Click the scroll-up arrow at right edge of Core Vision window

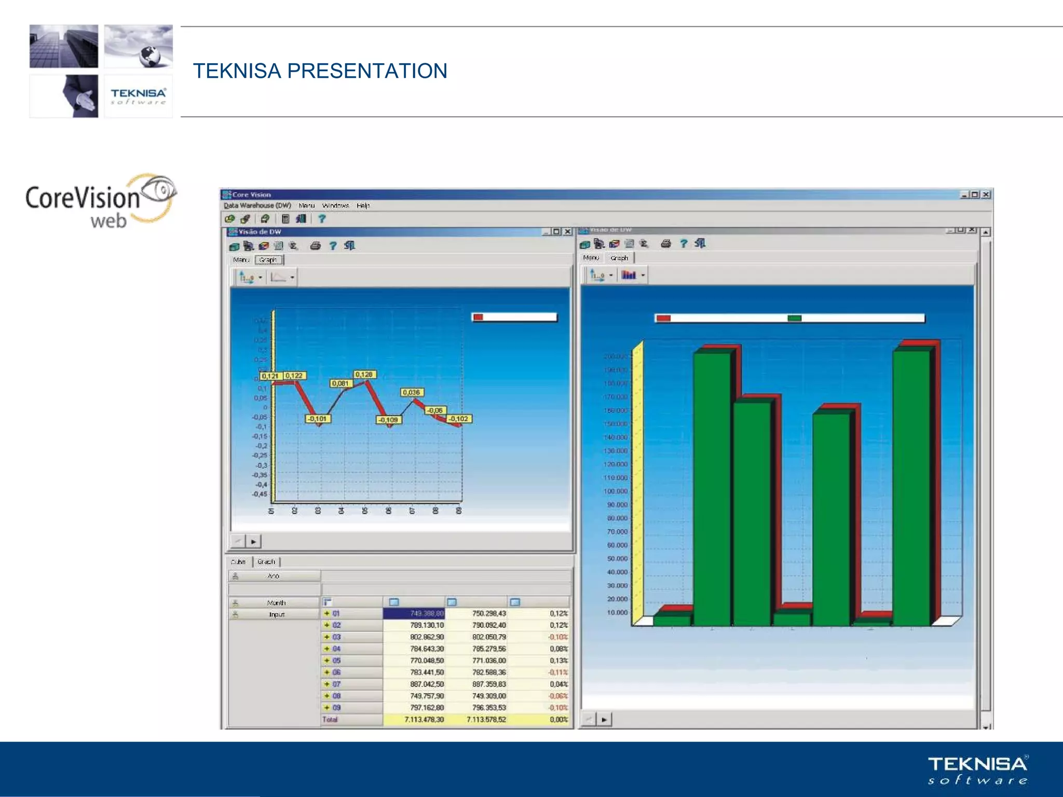[986, 232]
